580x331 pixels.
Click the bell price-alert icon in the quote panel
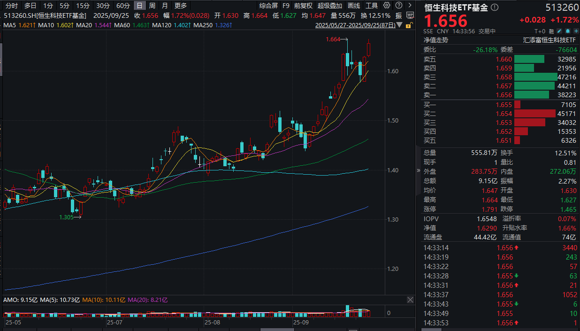pos(568,30)
